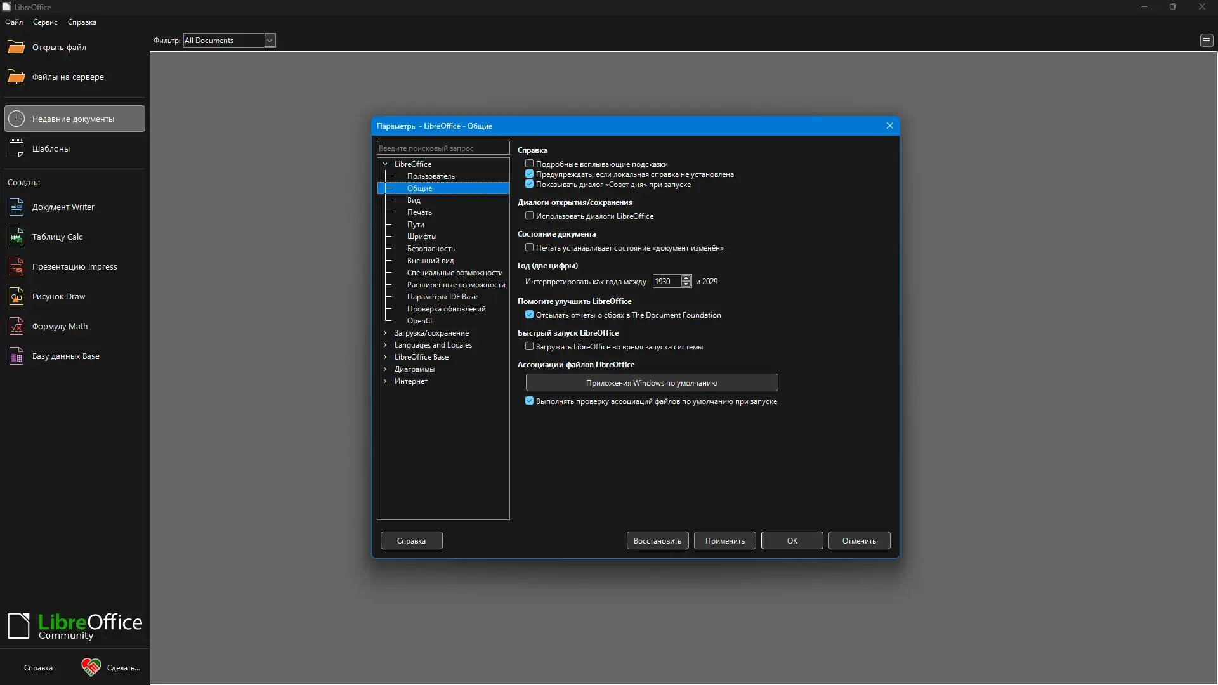
Task: Click the Calc spreadsheet icon
Action: (16, 237)
